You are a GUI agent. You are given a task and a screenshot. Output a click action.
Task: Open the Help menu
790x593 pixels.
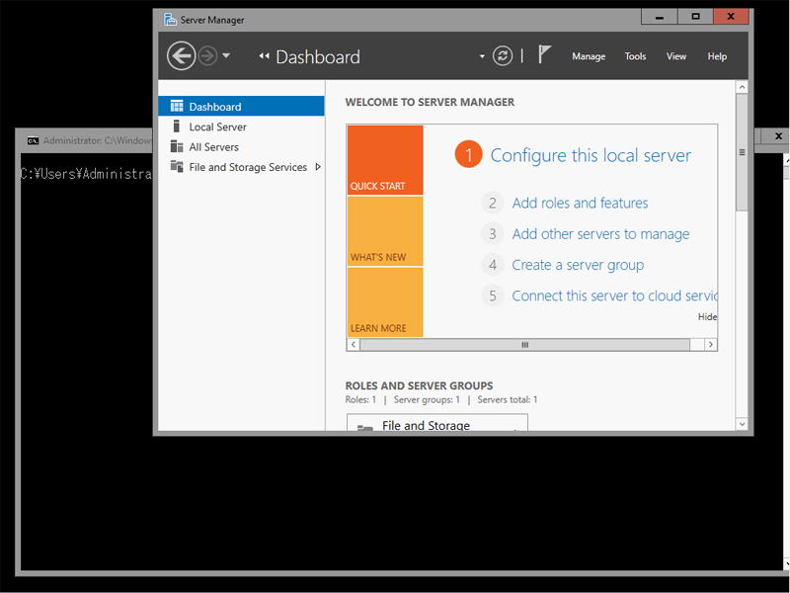(x=717, y=56)
